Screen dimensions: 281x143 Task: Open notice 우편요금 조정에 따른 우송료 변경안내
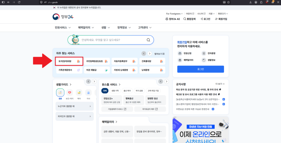click(x=193, y=109)
